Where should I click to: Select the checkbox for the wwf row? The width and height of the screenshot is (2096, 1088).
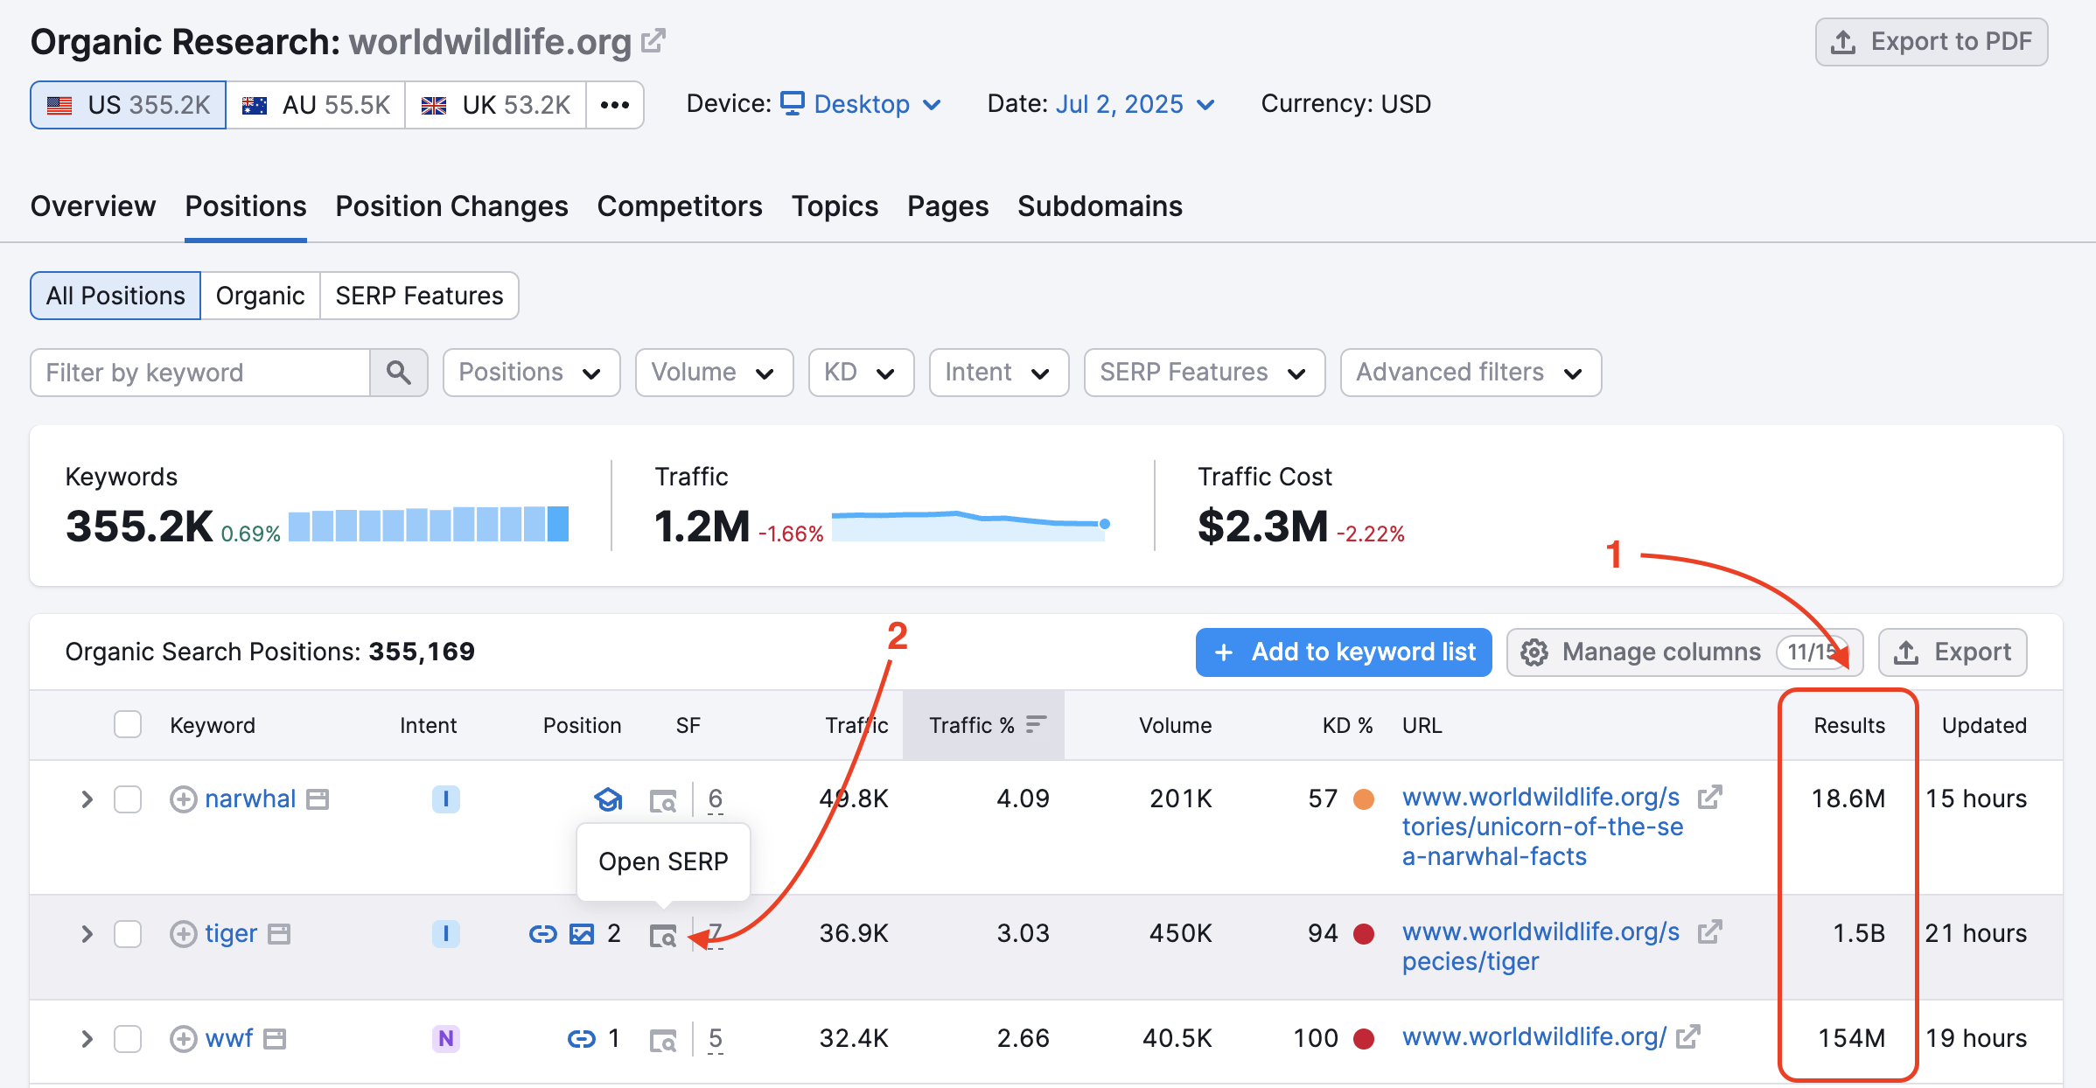point(128,1039)
